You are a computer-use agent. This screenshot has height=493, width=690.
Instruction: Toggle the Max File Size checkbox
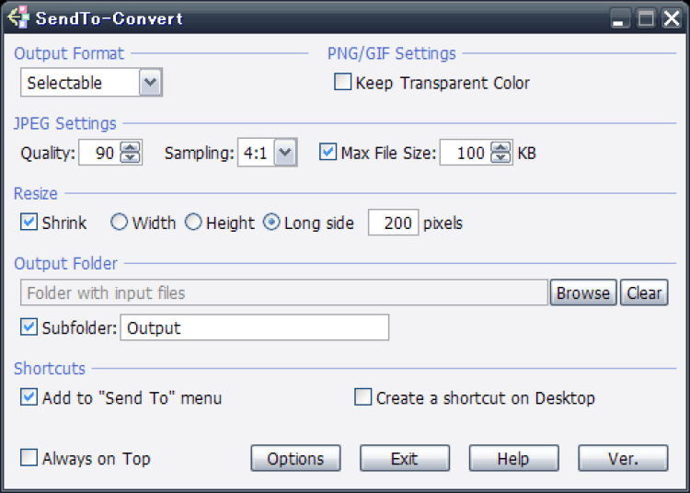click(328, 153)
